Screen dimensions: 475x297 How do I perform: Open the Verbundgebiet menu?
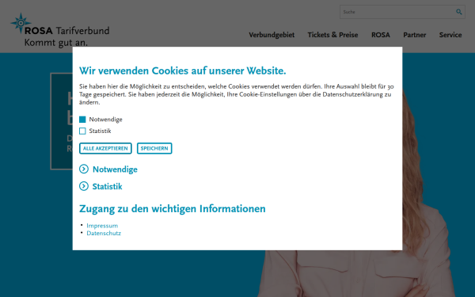click(x=272, y=35)
